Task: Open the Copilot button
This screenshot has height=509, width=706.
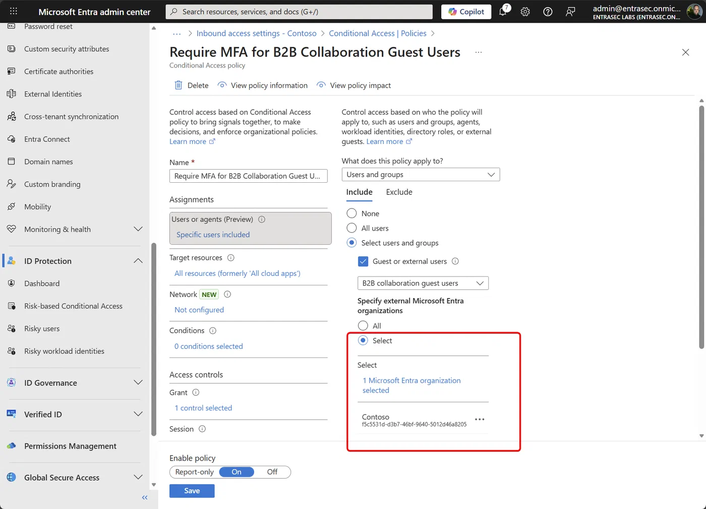Action: [x=466, y=12]
